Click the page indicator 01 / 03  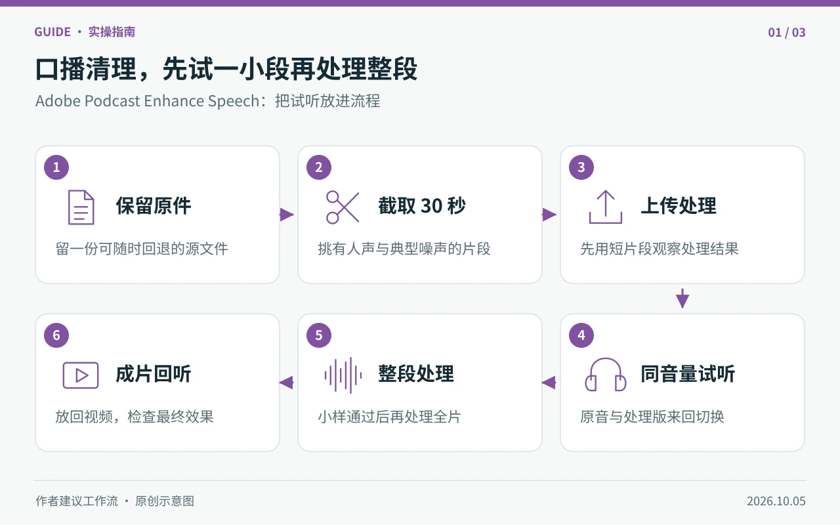(x=787, y=32)
